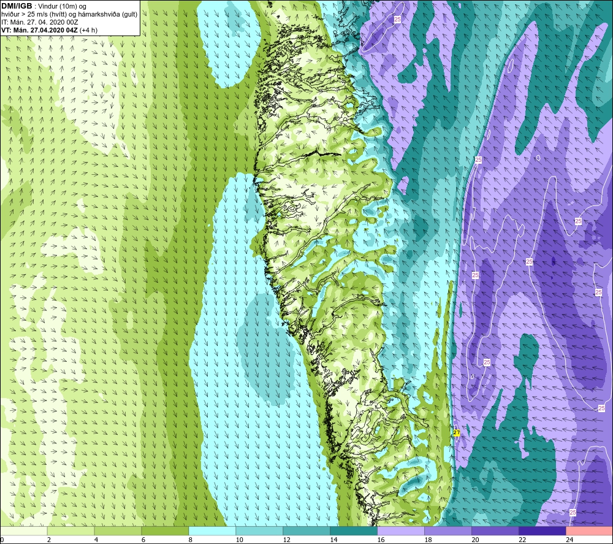
Task: Click the 'VT: Mán. 27.04.2020 04Z' valid time
Action: pyautogui.click(x=39, y=30)
